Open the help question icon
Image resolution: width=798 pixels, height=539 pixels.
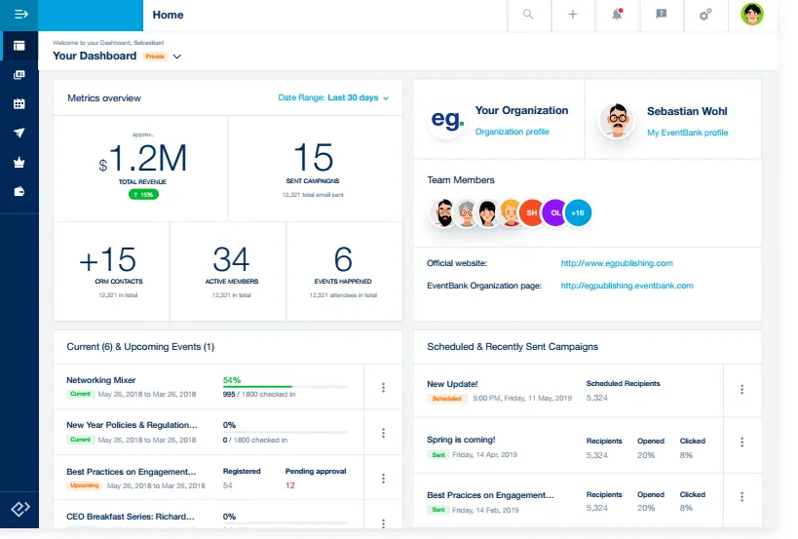(x=661, y=15)
